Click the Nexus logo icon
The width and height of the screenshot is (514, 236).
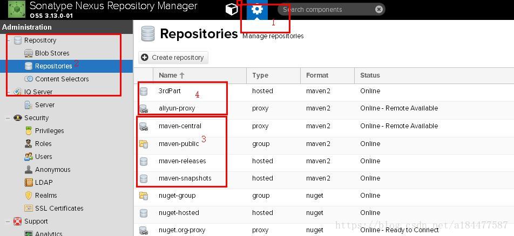[16, 9]
